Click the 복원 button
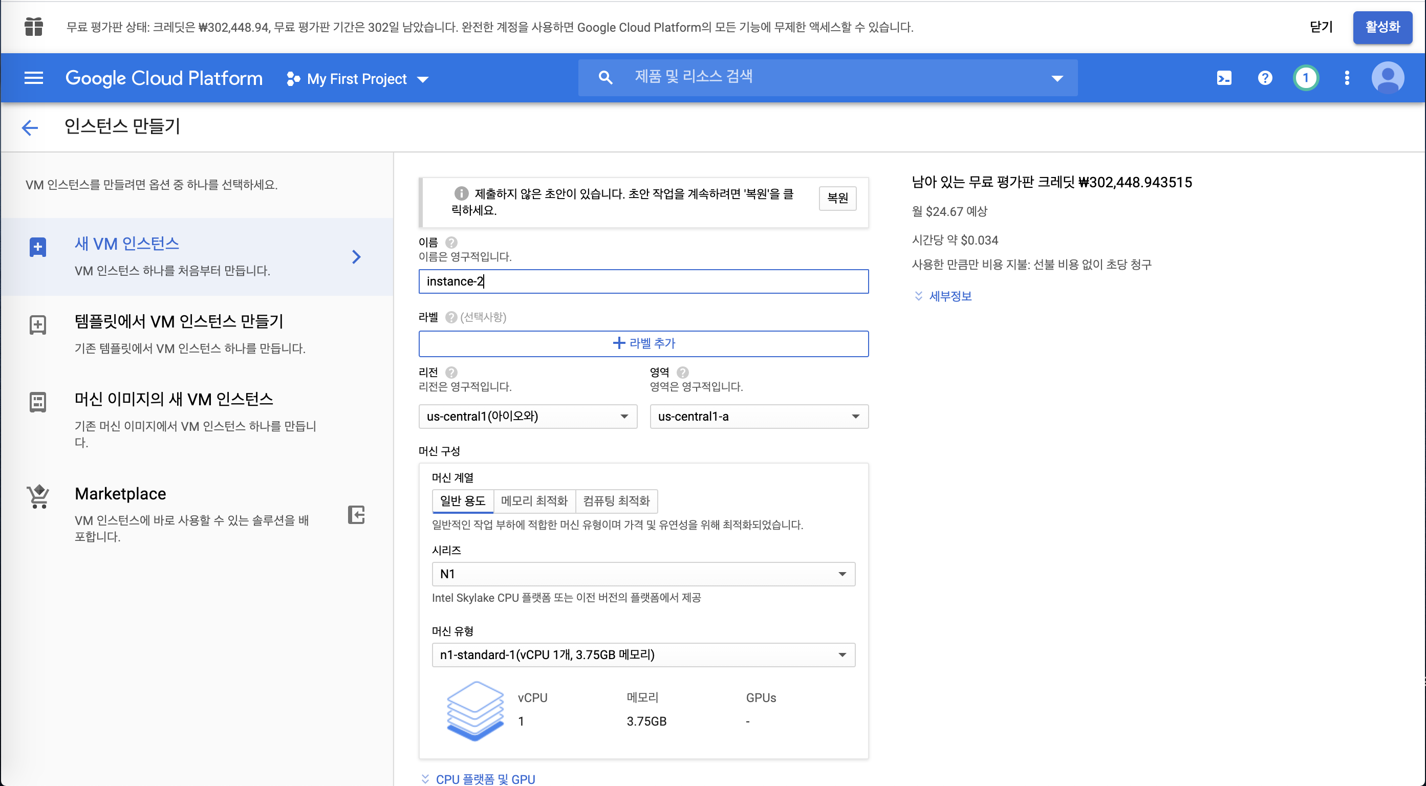This screenshot has height=786, width=1426. pos(837,198)
